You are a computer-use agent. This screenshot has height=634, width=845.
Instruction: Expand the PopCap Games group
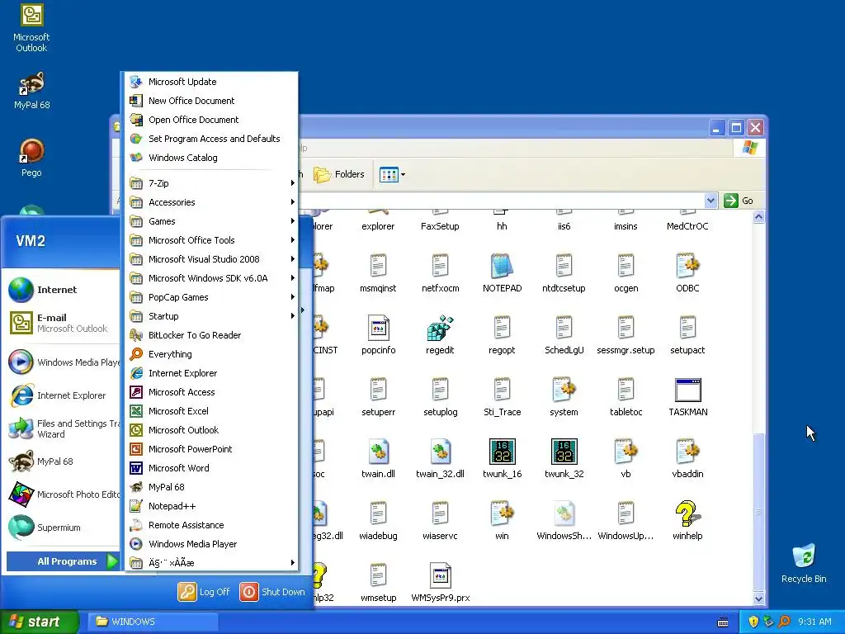pos(212,297)
